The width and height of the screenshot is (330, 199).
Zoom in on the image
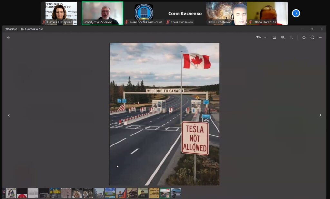click(283, 37)
